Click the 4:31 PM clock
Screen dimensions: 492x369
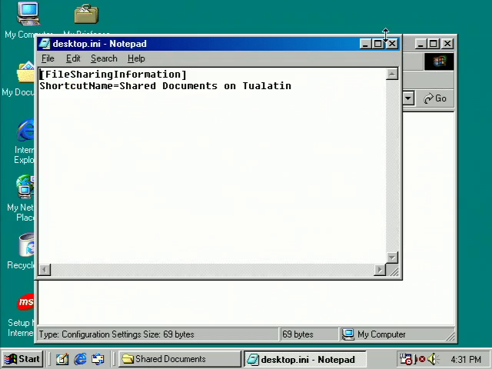click(466, 359)
